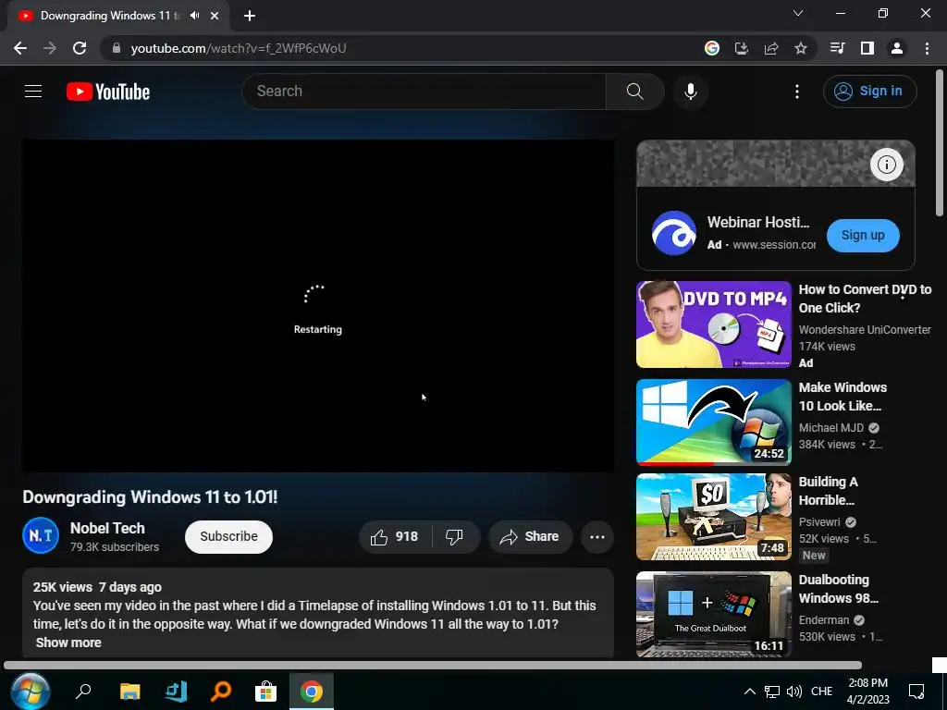Open 'Dualbooting Windows 98' title link
This screenshot has width=947, height=710.
point(838,589)
